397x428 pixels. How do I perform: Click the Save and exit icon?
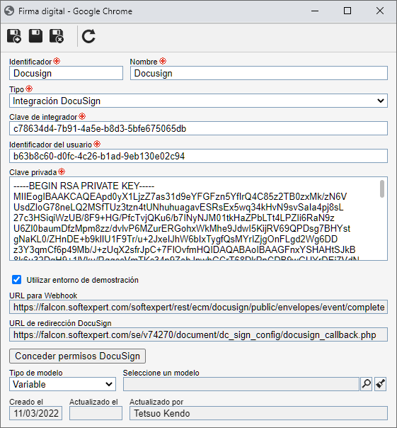57,36
